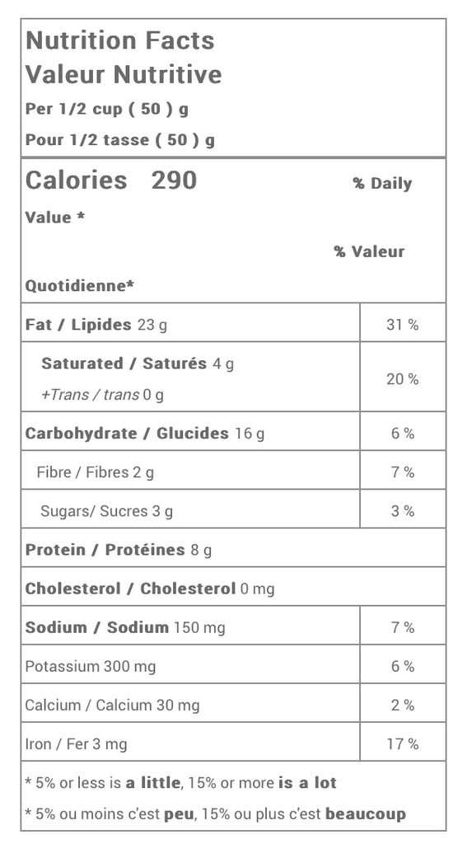Click the Nutrition Facts heading

pyautogui.click(x=120, y=41)
